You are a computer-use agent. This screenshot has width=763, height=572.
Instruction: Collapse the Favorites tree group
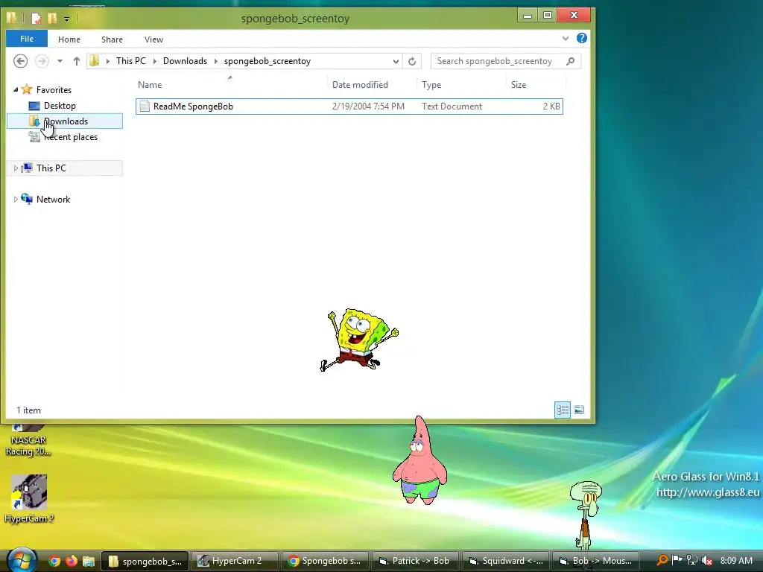16,89
